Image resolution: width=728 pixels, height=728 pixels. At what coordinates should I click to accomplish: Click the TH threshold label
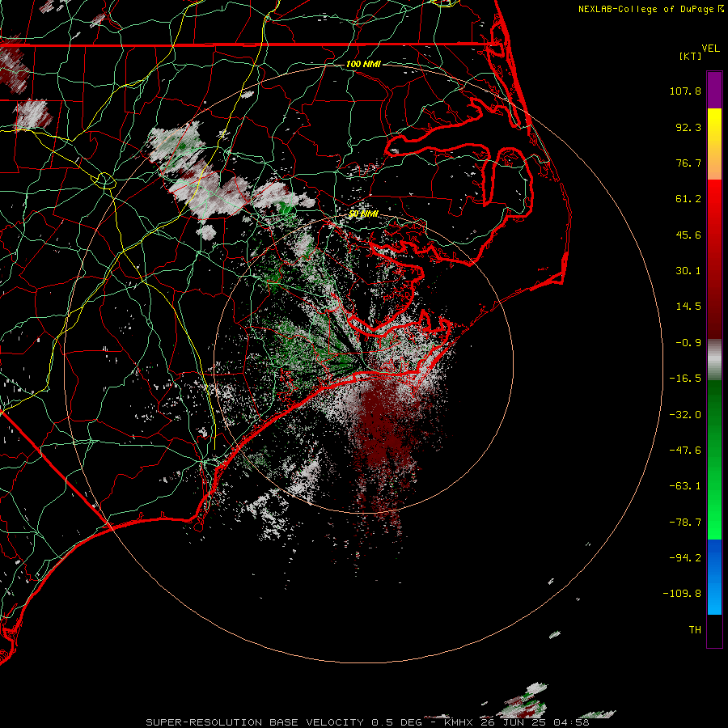pos(695,630)
